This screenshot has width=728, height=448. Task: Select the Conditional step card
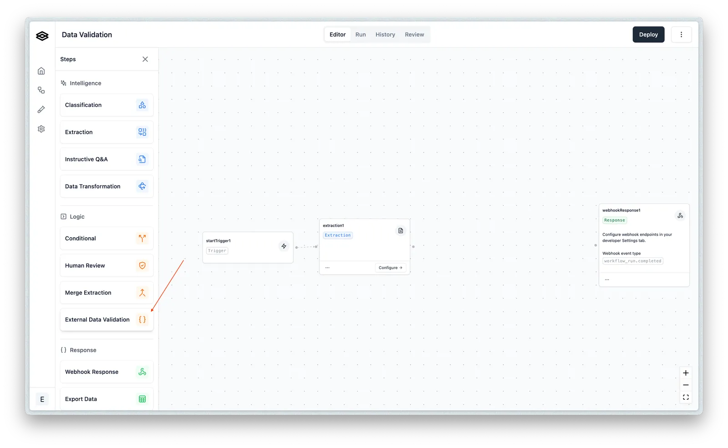106,238
